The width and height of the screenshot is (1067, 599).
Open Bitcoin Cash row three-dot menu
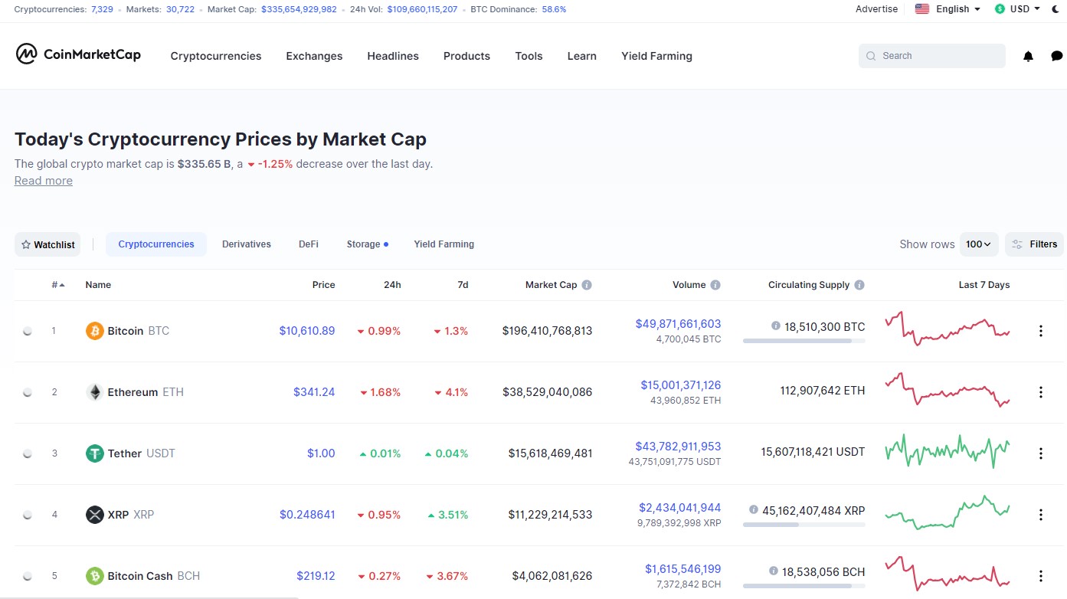click(1040, 576)
